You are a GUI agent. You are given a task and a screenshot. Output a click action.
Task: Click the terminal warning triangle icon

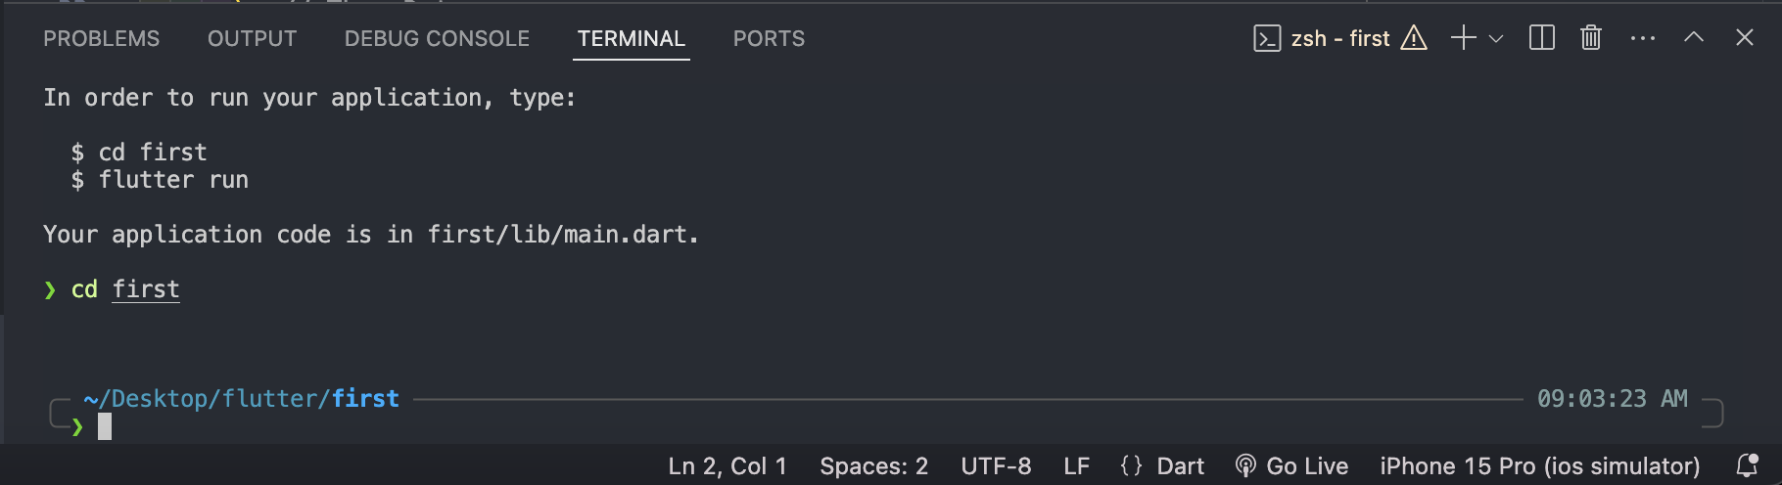[1414, 38]
